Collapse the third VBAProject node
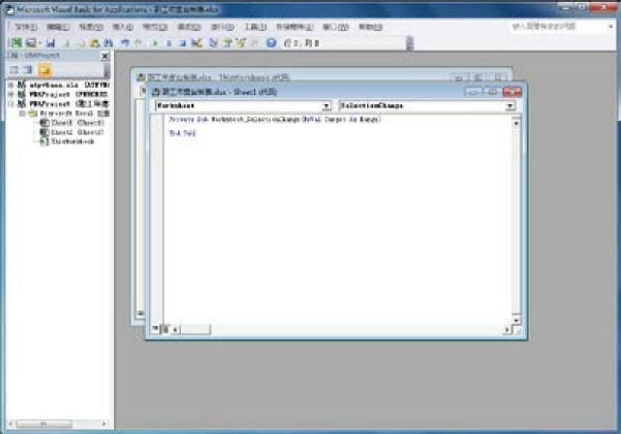621x434 pixels. pyautogui.click(x=11, y=104)
